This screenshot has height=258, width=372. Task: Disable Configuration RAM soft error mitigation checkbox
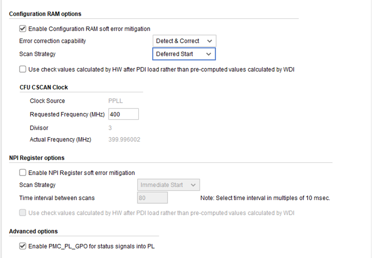(x=23, y=29)
